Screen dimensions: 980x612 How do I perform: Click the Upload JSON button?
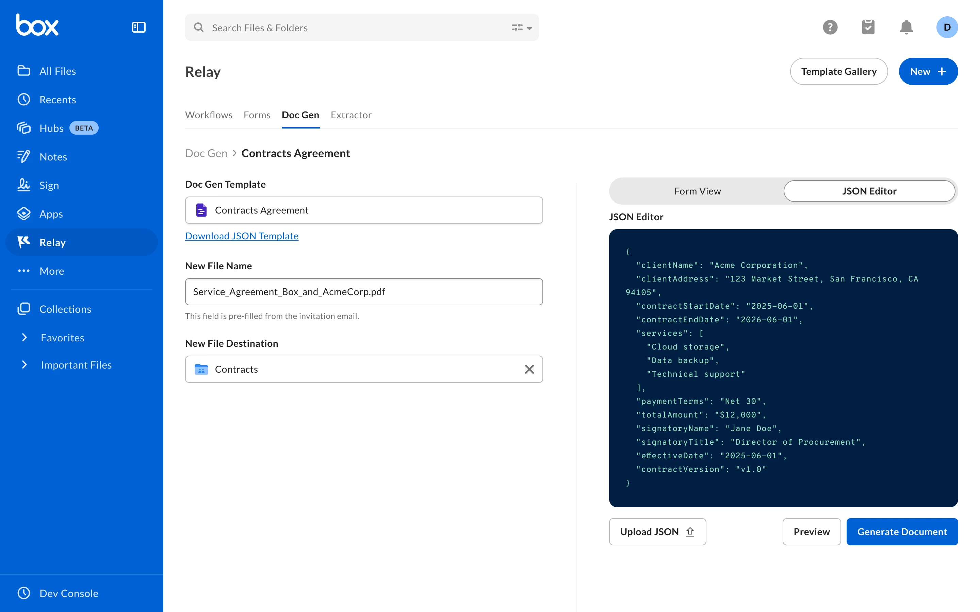[657, 531]
